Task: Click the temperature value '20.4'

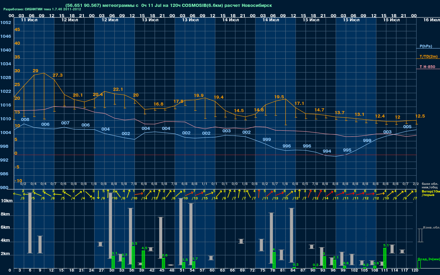Action: [x=98, y=95]
